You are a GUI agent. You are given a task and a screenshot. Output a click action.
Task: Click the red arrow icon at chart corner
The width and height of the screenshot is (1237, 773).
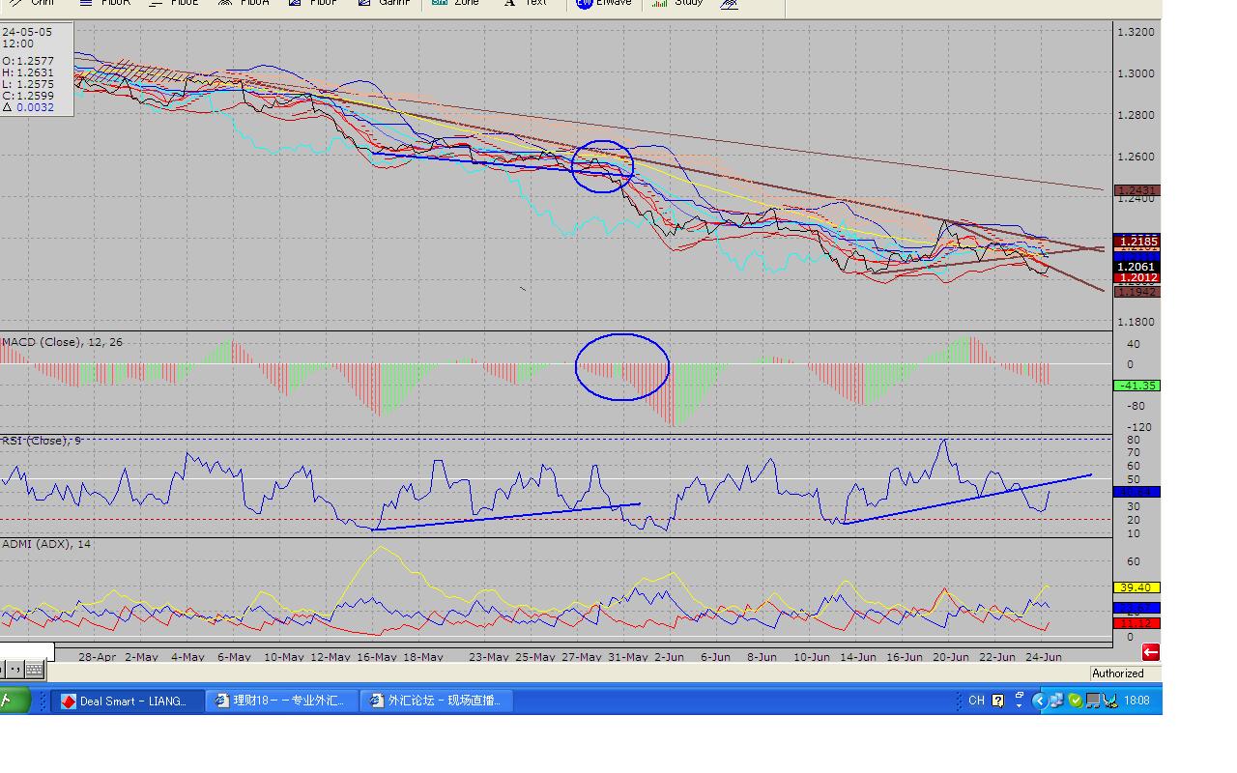coord(1150,652)
